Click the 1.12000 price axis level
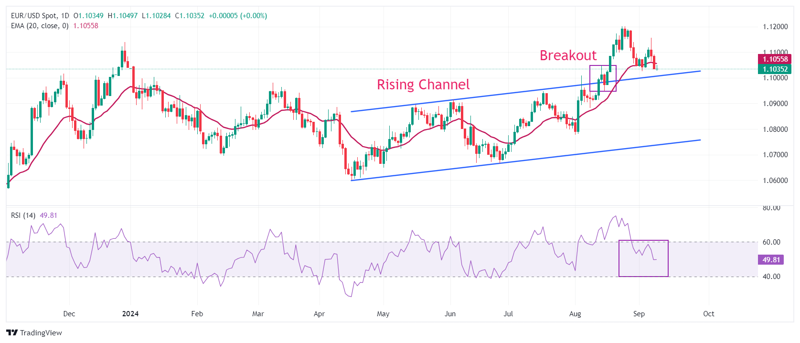Image resolution: width=800 pixels, height=343 pixels. (x=775, y=27)
